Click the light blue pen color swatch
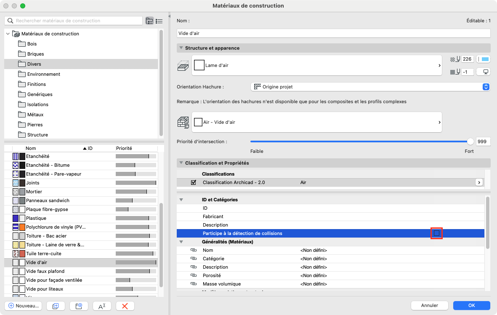The width and height of the screenshot is (497, 315). pyautogui.click(x=485, y=59)
